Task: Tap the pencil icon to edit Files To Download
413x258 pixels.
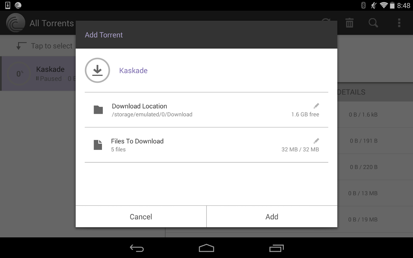Action: [x=316, y=140]
